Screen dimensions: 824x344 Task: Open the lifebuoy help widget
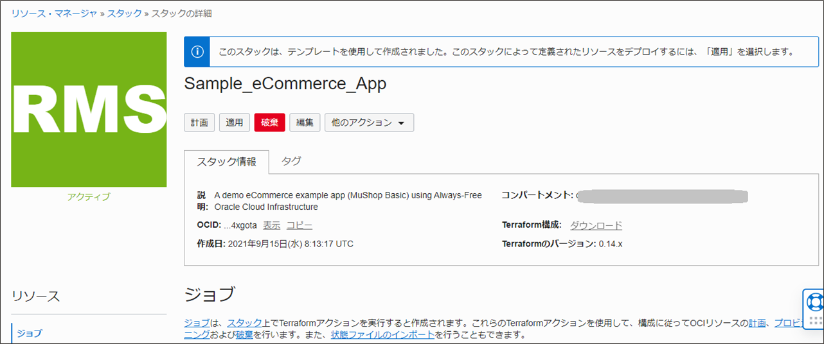[815, 301]
